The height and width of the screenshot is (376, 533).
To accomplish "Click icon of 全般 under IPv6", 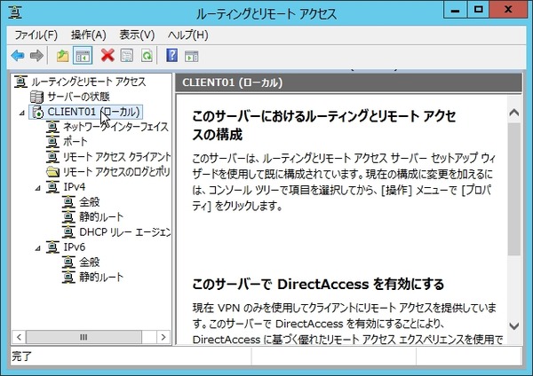I will point(68,262).
